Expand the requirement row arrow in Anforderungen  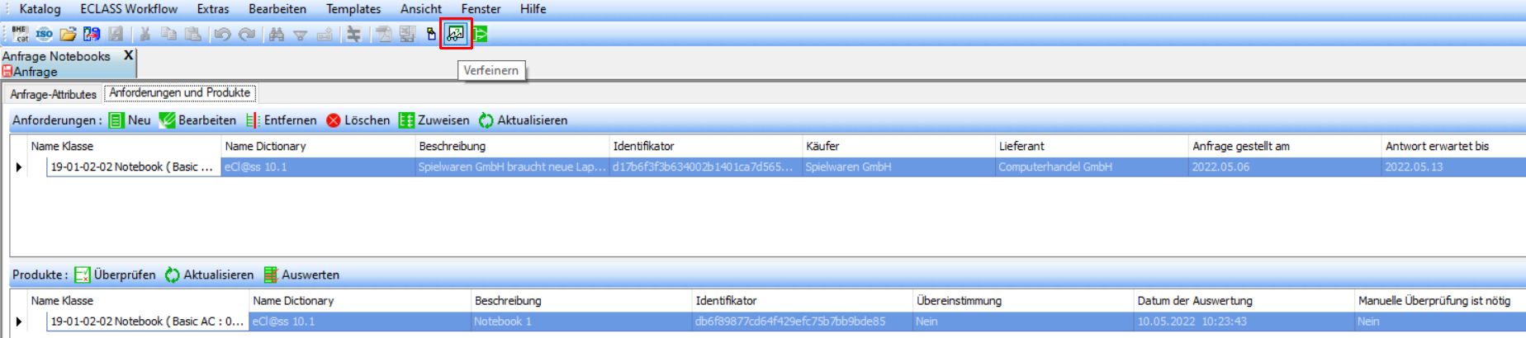point(19,167)
